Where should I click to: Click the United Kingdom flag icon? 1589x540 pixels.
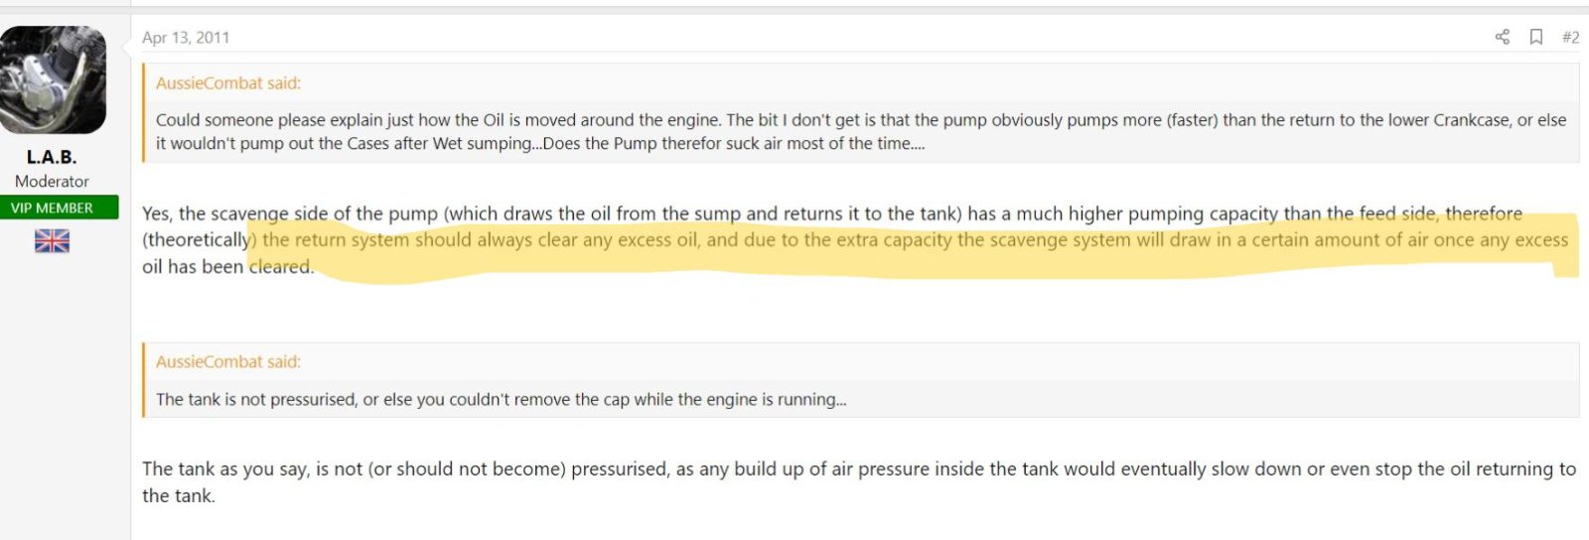click(52, 241)
